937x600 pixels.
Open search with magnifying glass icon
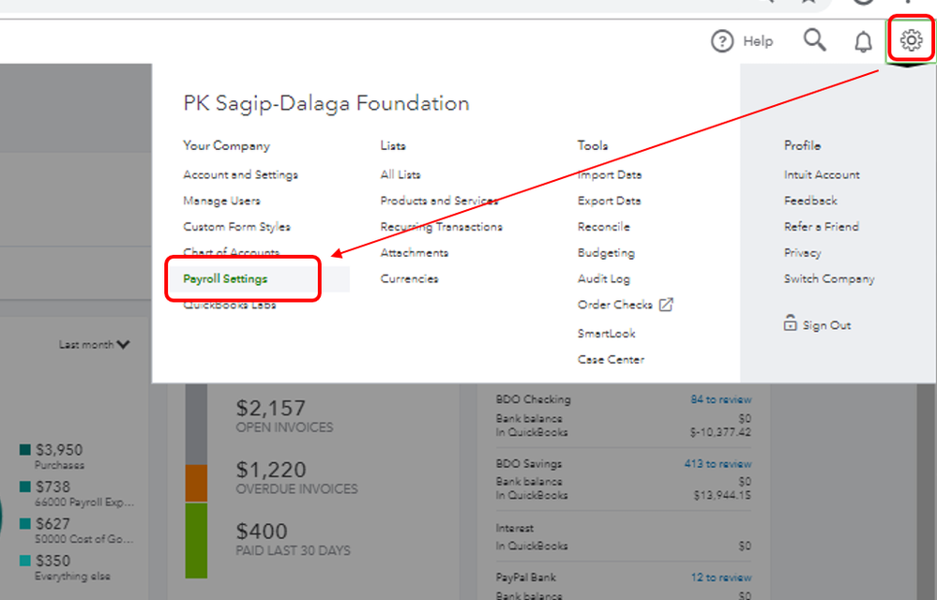tap(815, 40)
